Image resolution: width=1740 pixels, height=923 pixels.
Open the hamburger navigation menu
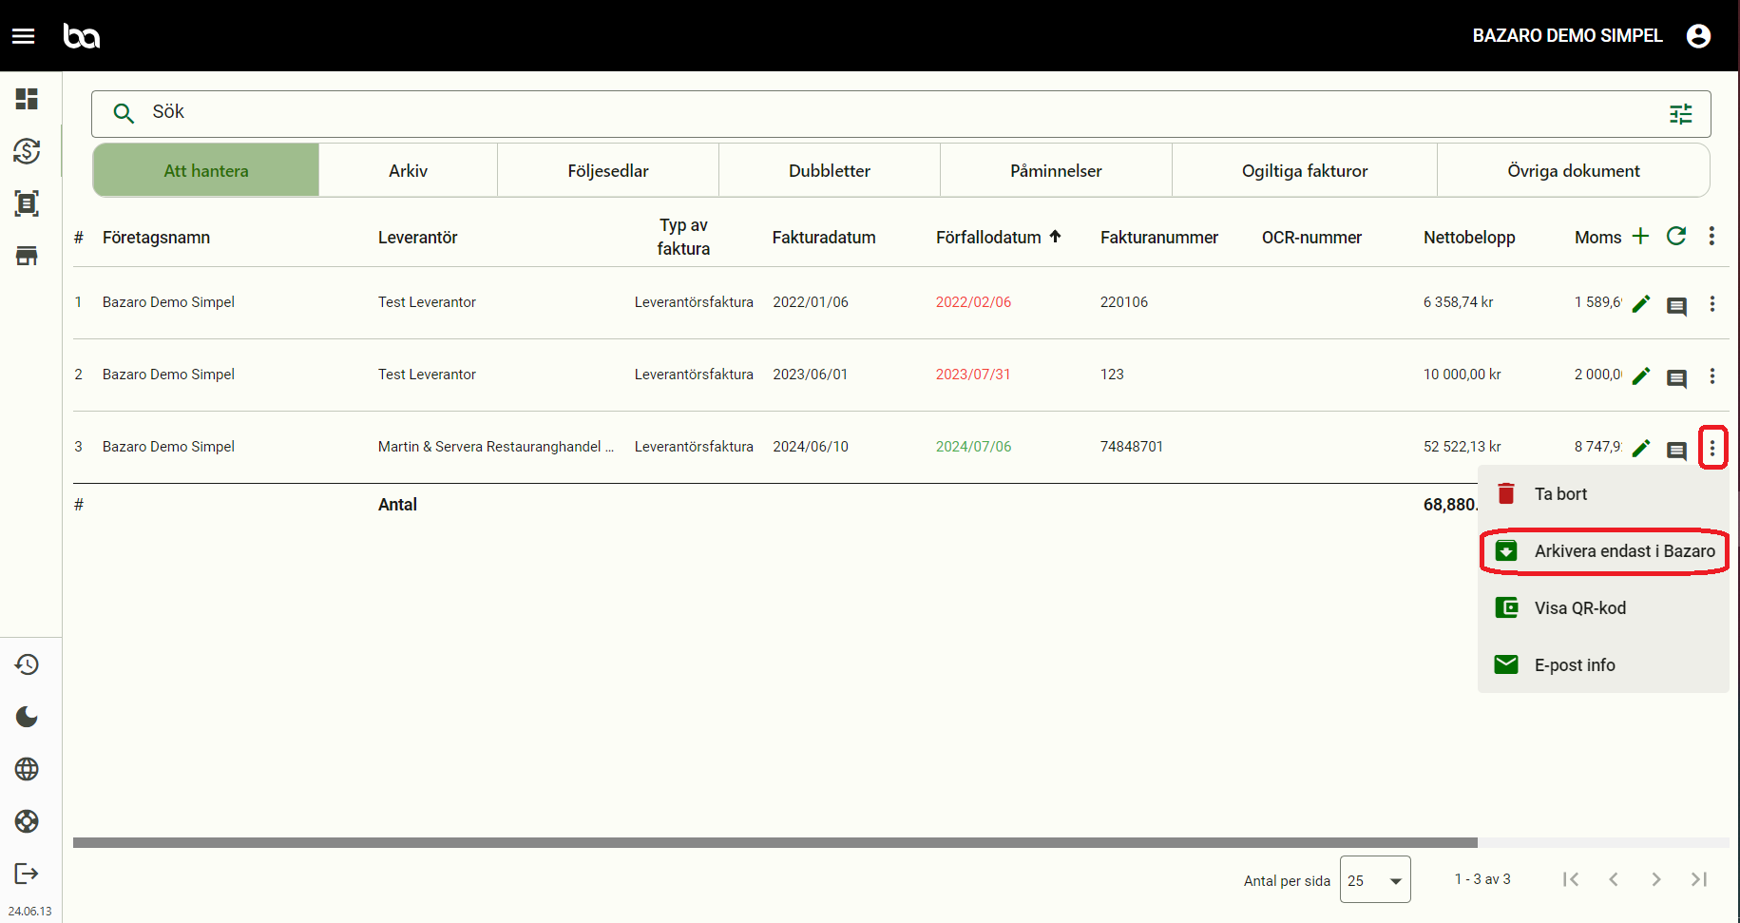(24, 36)
